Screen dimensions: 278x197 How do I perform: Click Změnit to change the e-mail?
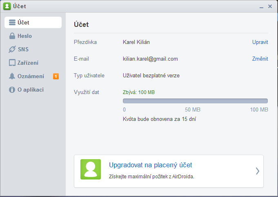[x=260, y=59]
